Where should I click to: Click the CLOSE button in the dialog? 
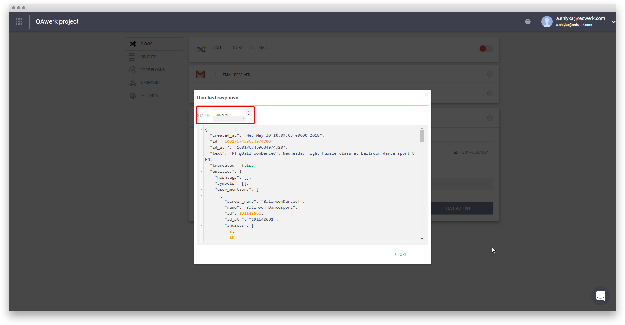401,254
